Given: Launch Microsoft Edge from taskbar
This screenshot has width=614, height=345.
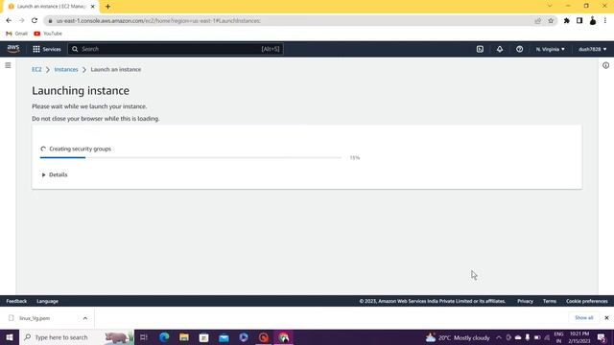Looking at the screenshot, I should pyautogui.click(x=164, y=337).
